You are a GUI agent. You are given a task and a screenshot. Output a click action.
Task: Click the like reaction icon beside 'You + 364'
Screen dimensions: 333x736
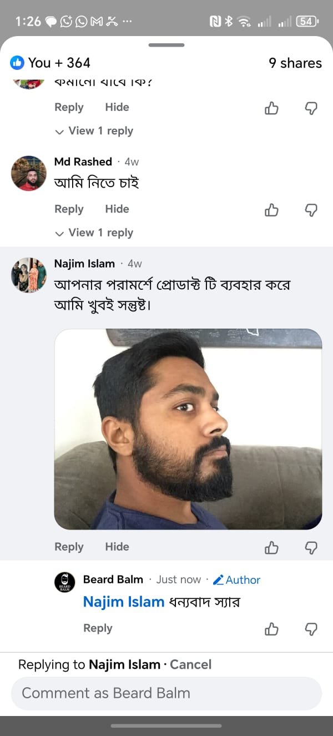pyautogui.click(x=17, y=63)
